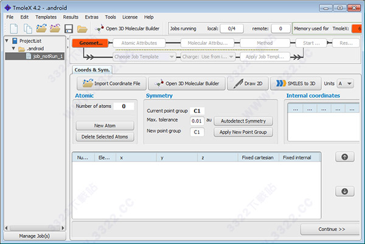The image size is (365, 244).
Task: Open the Templates menu
Action: pyautogui.click(x=46, y=17)
